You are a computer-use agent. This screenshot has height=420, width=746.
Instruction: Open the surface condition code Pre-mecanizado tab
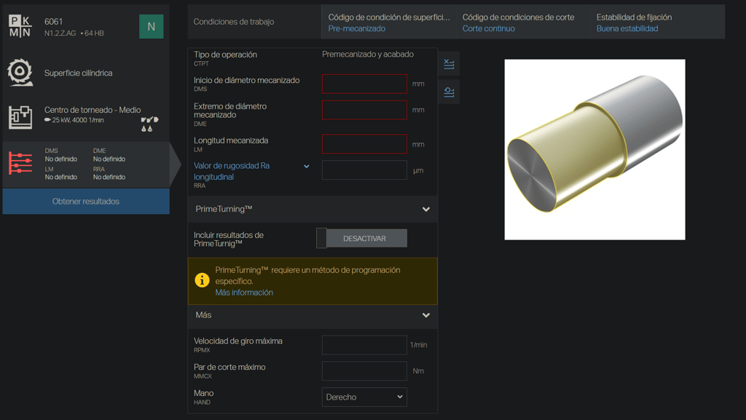[x=389, y=23]
